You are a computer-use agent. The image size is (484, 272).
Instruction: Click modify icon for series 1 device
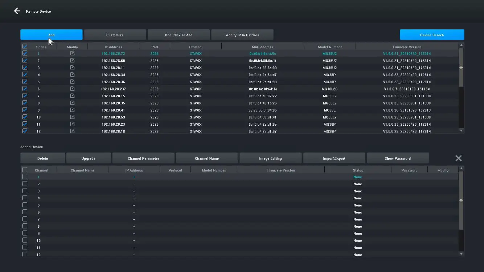coord(72,53)
